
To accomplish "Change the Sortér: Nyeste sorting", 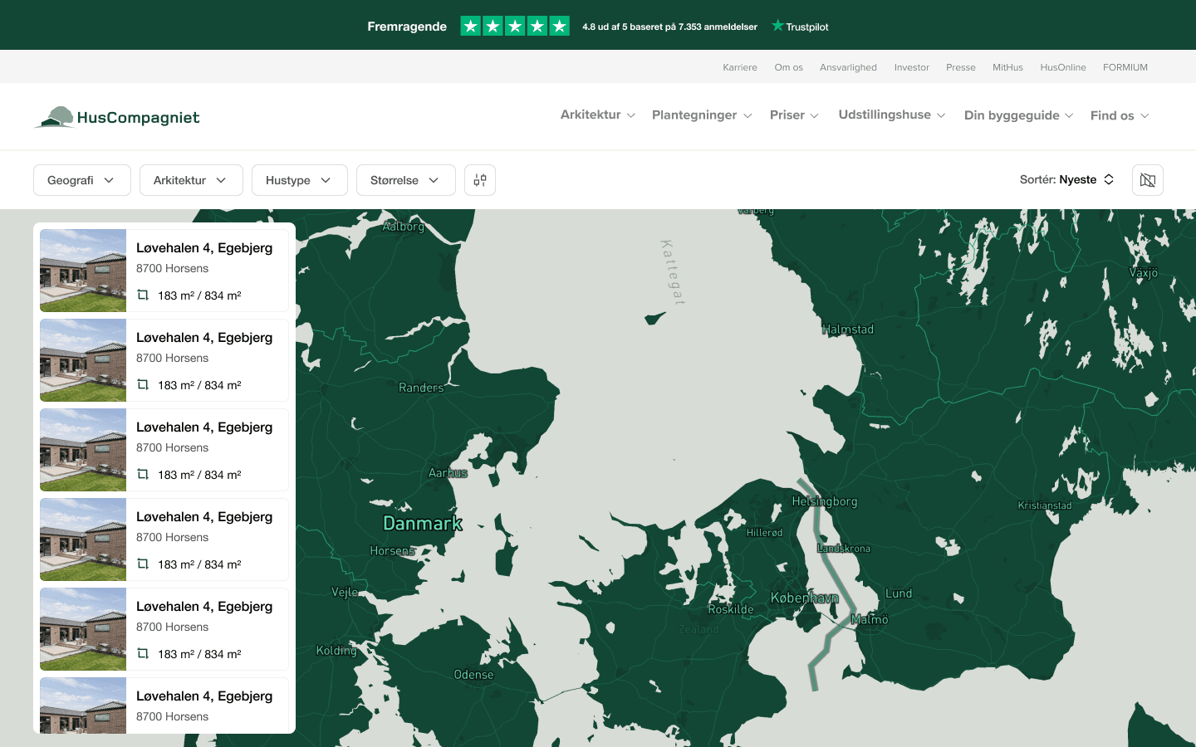I will click(x=1067, y=179).
